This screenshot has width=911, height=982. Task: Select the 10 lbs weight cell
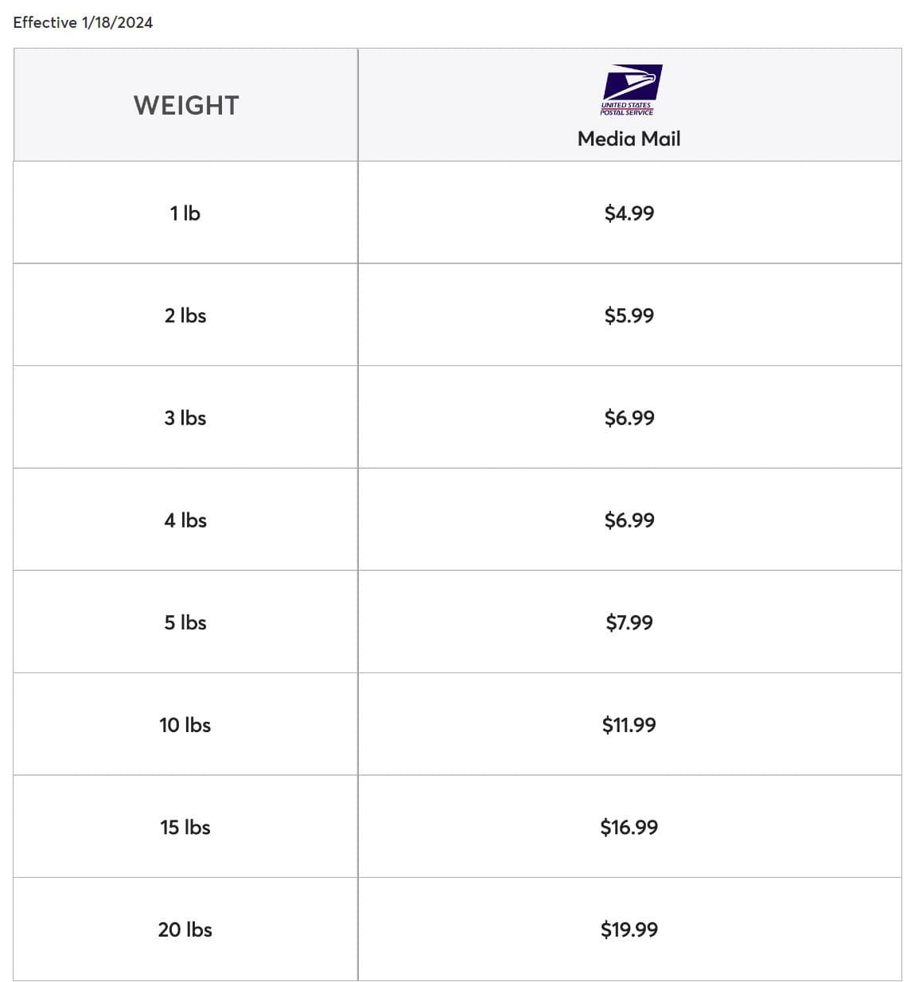click(x=185, y=725)
